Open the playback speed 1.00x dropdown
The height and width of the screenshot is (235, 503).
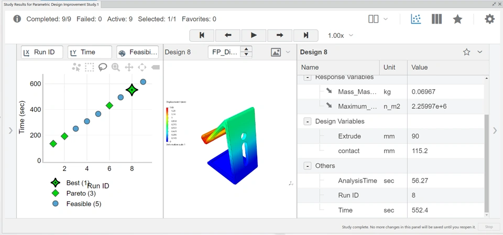(341, 36)
